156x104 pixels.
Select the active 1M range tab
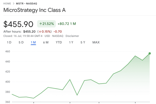(33, 42)
